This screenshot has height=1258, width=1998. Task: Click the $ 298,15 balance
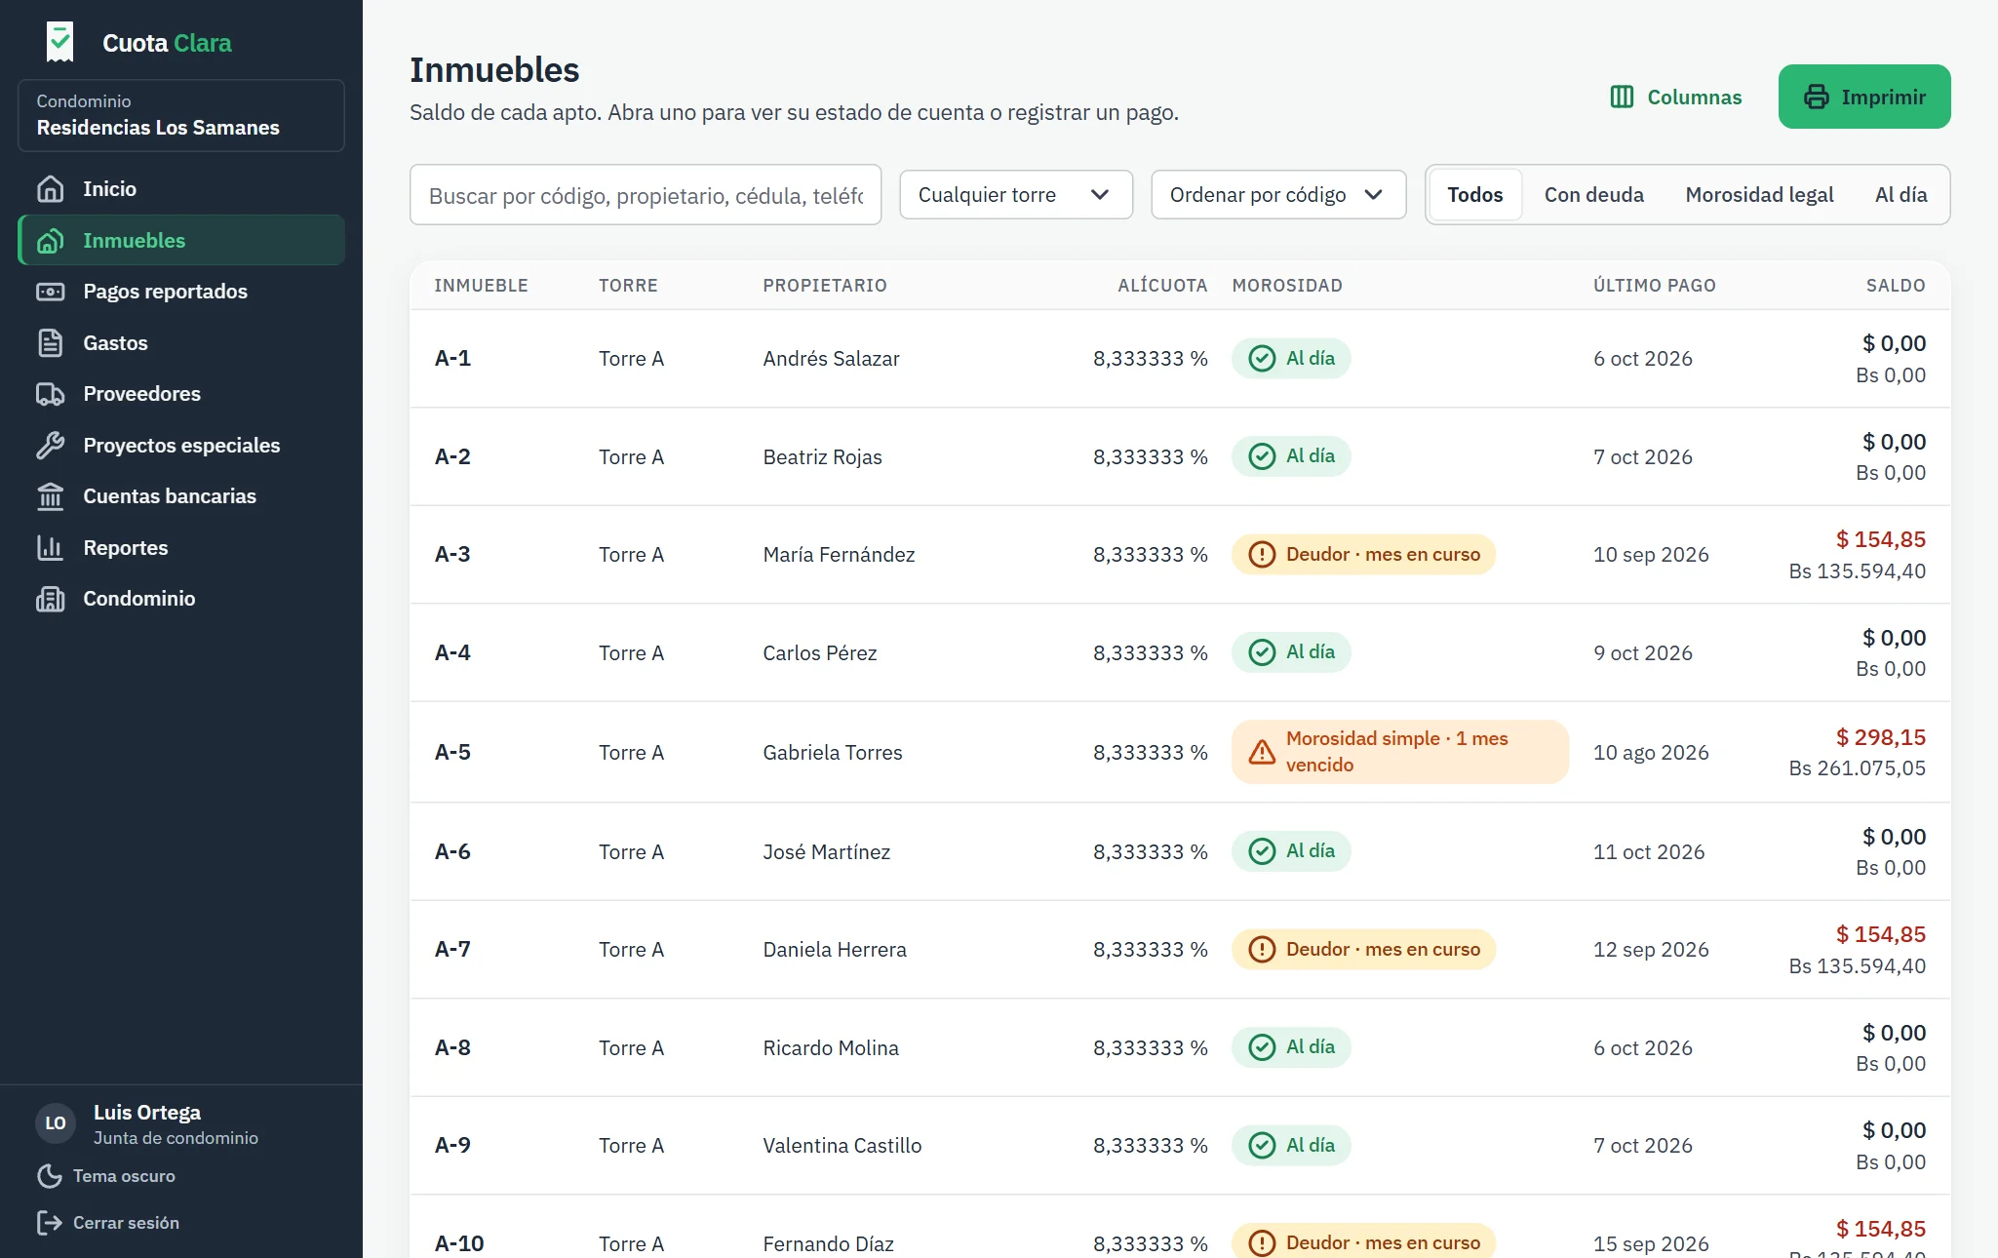click(x=1880, y=737)
